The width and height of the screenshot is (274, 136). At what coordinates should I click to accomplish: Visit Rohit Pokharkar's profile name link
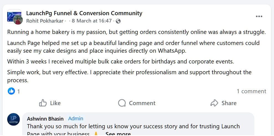[45, 21]
